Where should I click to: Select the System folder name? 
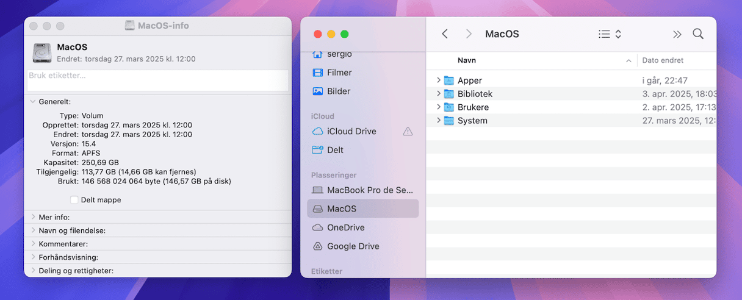472,121
